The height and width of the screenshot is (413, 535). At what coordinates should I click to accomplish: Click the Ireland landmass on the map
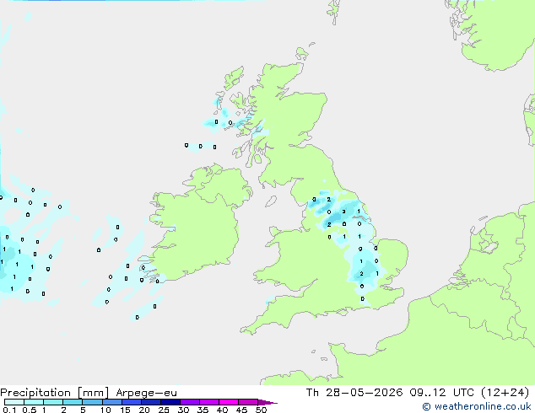click(198, 225)
